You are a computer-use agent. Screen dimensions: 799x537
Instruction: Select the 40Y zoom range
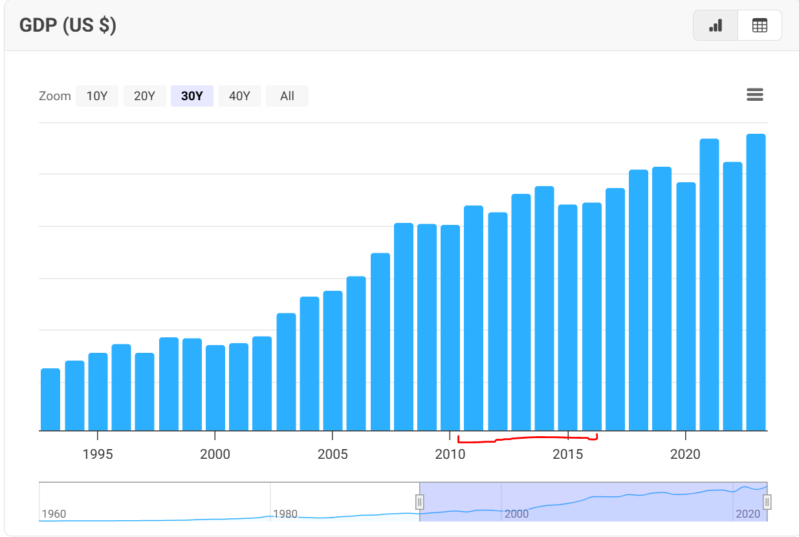[x=239, y=96]
